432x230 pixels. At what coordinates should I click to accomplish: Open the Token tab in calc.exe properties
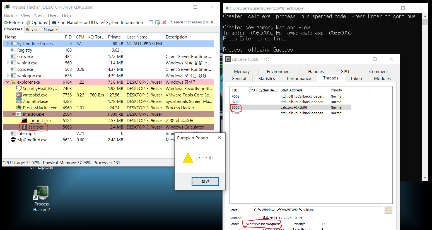pyautogui.click(x=356, y=78)
